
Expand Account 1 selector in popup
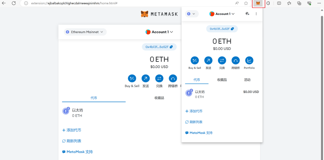(222, 14)
